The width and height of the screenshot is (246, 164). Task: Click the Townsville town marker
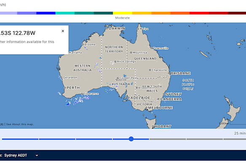[152, 48]
